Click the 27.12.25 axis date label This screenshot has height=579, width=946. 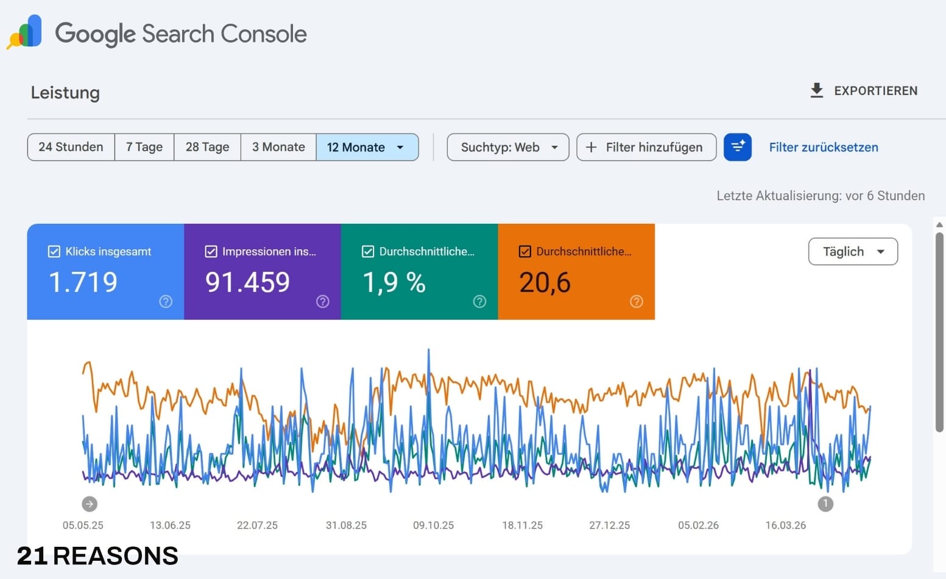click(609, 525)
